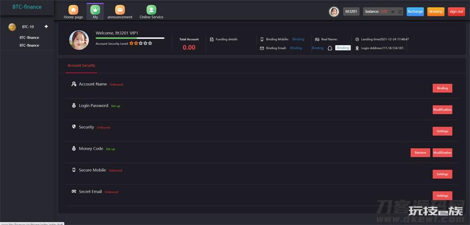Click the Account Security Level star rating
Image resolution: width=470 pixels, height=225 pixels.
[x=141, y=43]
